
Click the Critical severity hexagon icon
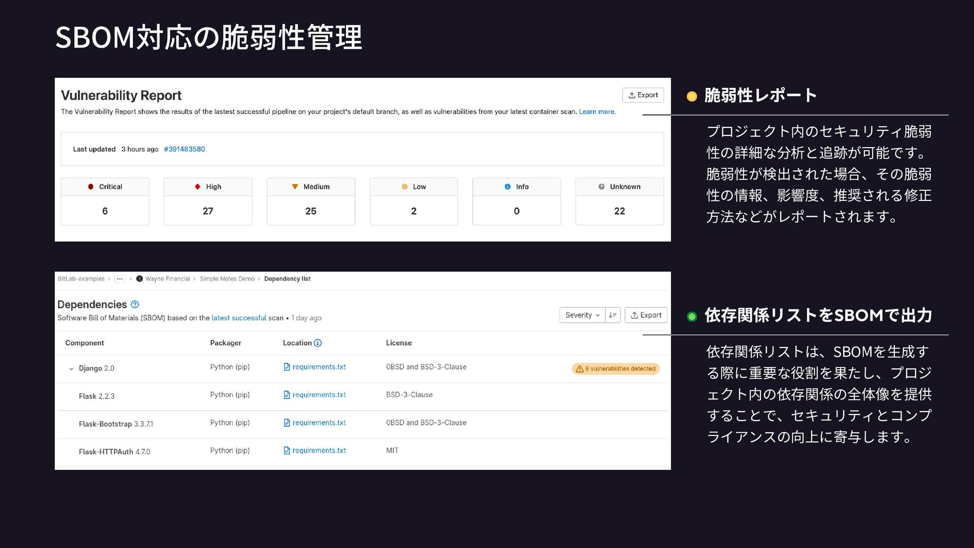tap(91, 187)
